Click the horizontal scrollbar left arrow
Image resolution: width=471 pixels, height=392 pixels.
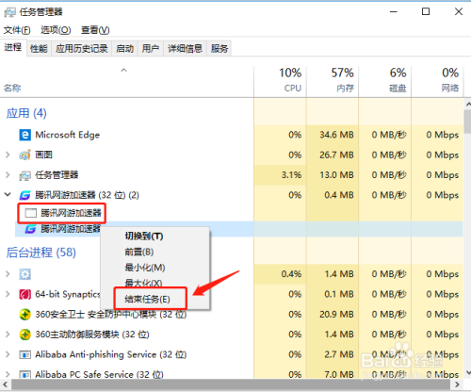pyautogui.click(x=5, y=384)
